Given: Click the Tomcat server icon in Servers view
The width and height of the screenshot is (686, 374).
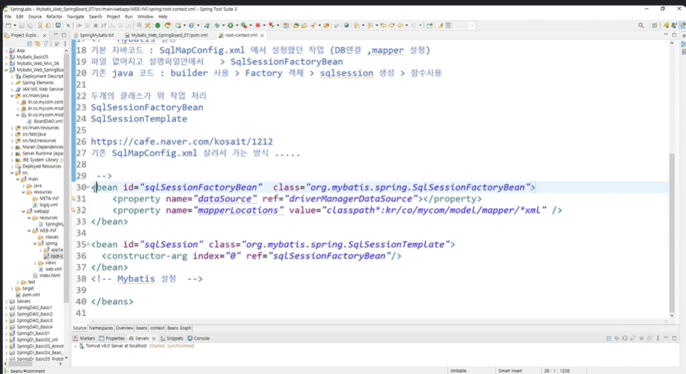Looking at the screenshot, I should point(82,345).
